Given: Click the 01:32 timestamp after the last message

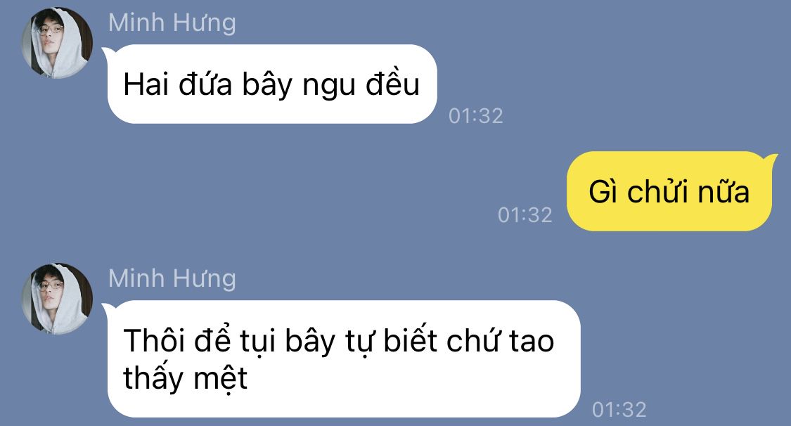Looking at the screenshot, I should point(619,409).
